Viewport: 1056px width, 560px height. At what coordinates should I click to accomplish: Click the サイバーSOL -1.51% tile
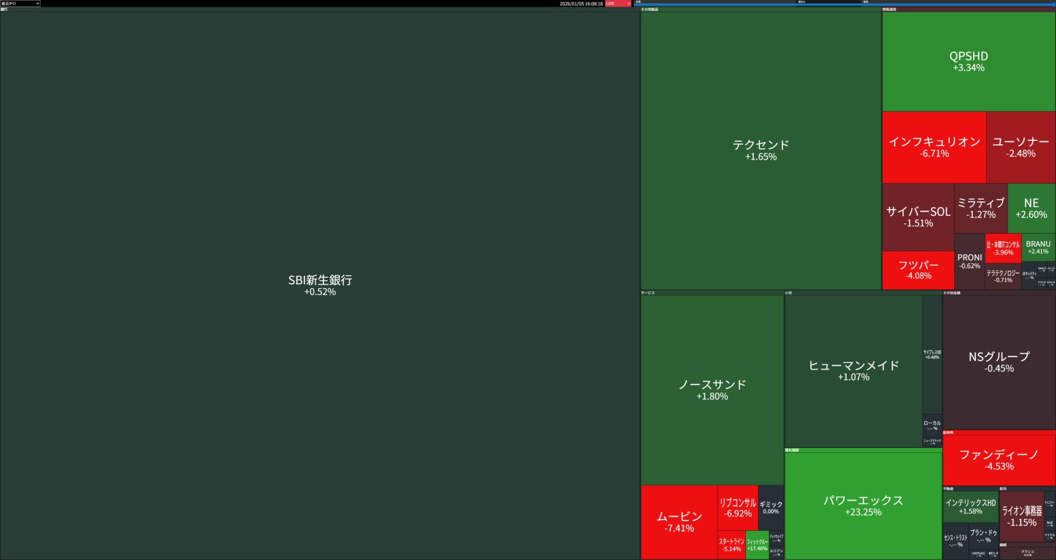tap(918, 217)
